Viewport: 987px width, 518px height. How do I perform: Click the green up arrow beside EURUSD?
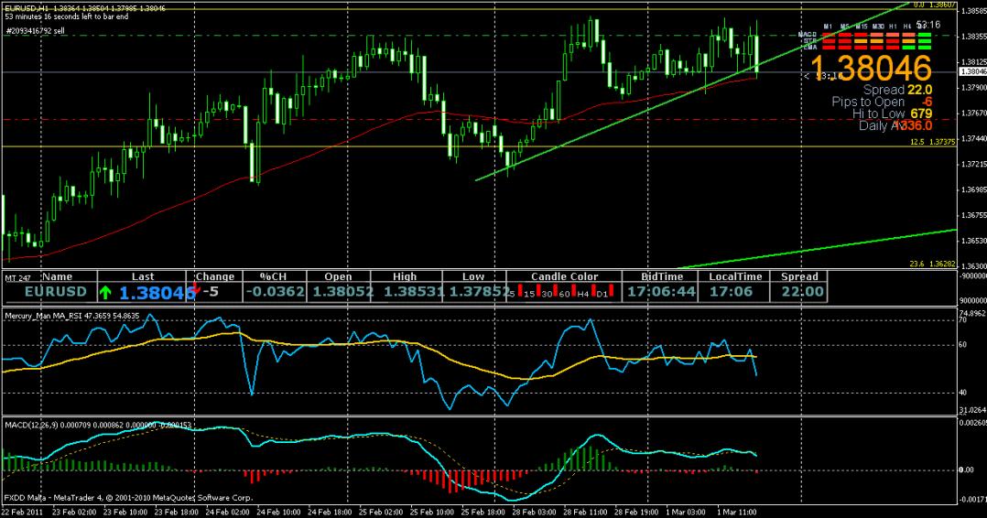click(x=106, y=293)
